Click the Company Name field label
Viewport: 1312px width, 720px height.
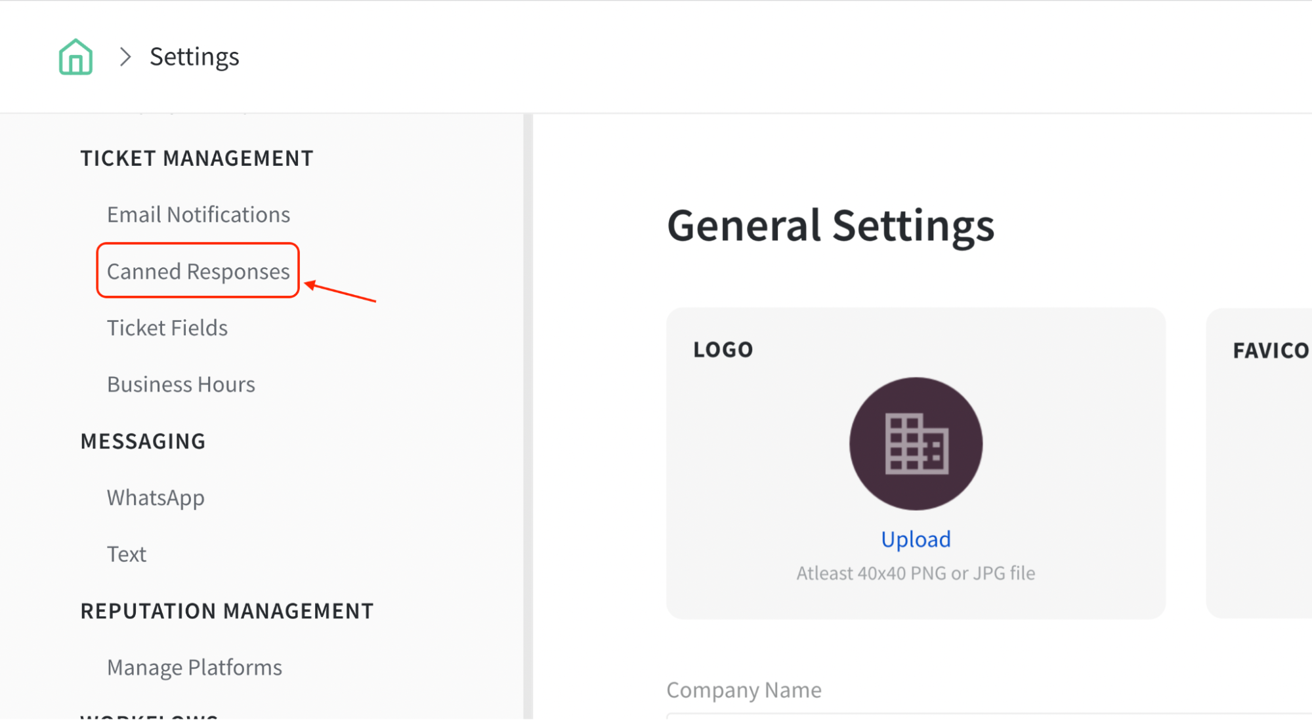(744, 690)
